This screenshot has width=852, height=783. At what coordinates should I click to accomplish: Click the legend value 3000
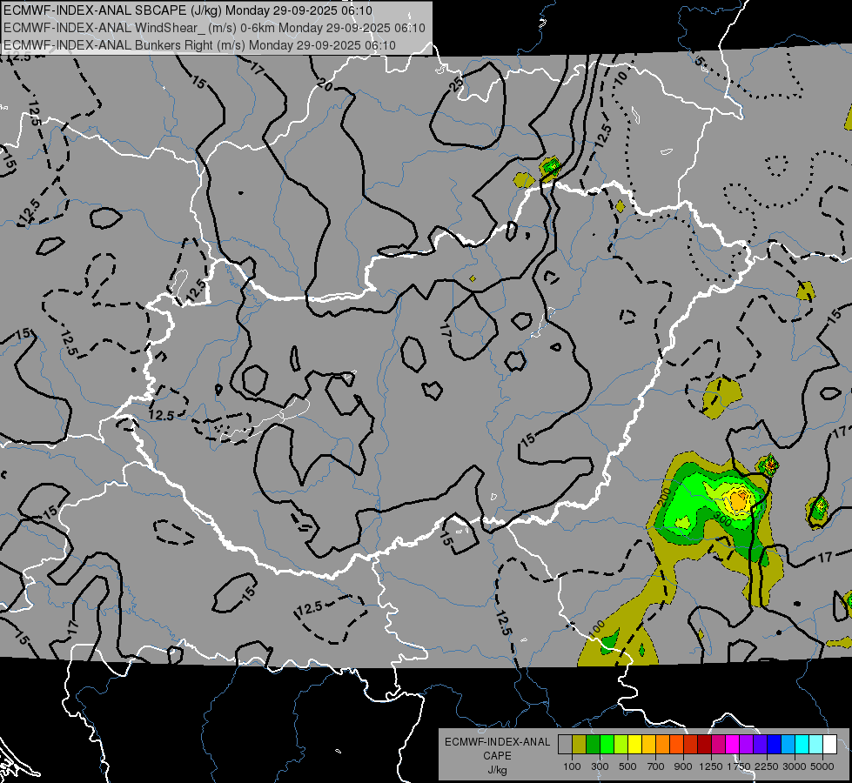tap(795, 766)
